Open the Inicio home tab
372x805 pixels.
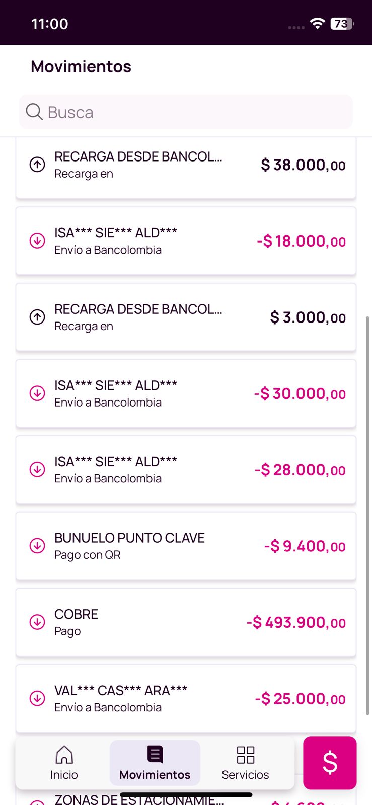(64, 763)
